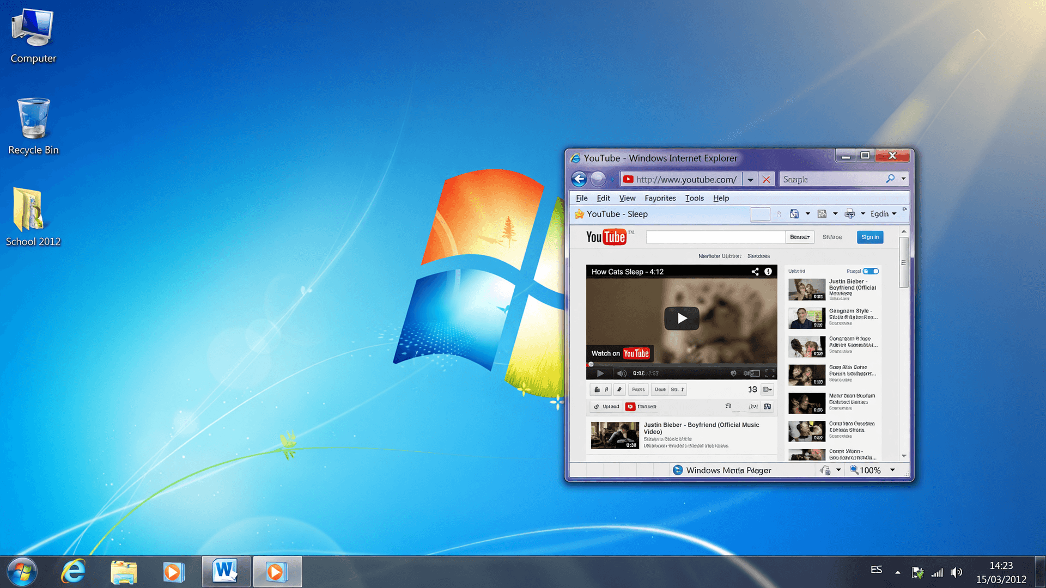Click the security icon in IE status bar
The width and height of the screenshot is (1046, 588).
click(x=825, y=470)
